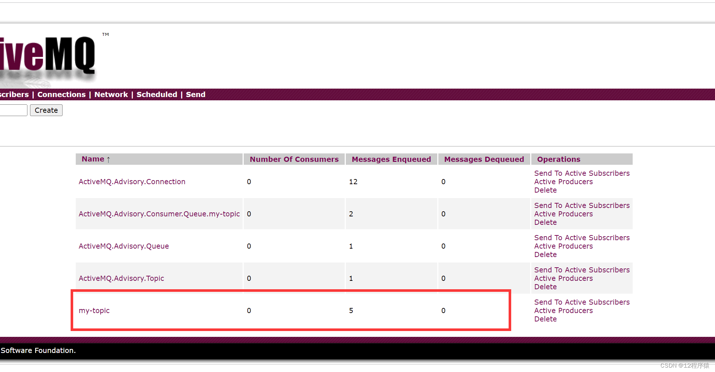Open ActiveMQ.Advisory.Connection topic link
Screen dimensions: 715x372
132,182
